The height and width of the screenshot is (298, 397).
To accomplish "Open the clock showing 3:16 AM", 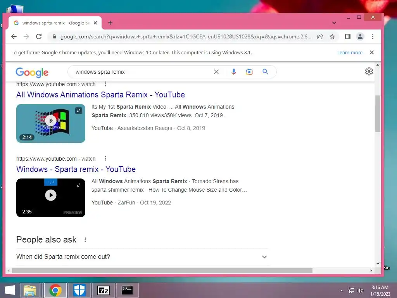I will [x=380, y=291].
